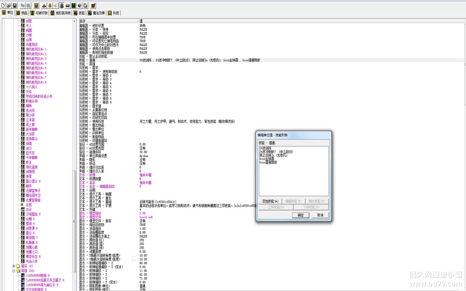The height and width of the screenshot is (291, 466).
Task: Select 沙海屋虫 6 unit in tree
Action: (x=33, y=214)
